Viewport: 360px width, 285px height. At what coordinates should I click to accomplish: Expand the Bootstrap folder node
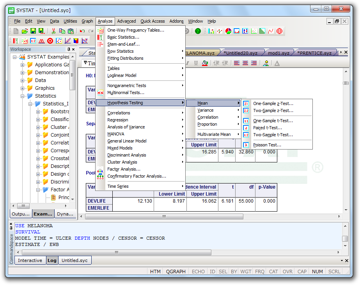tap(38, 112)
